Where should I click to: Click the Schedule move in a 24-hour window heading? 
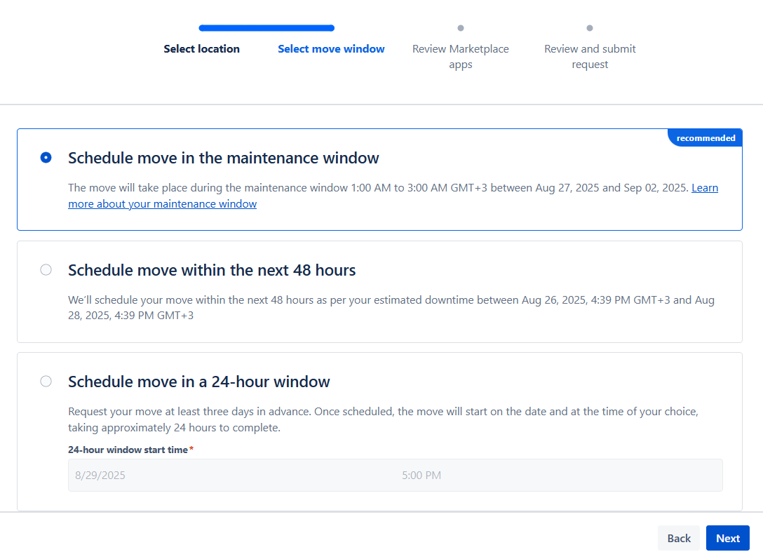click(198, 382)
